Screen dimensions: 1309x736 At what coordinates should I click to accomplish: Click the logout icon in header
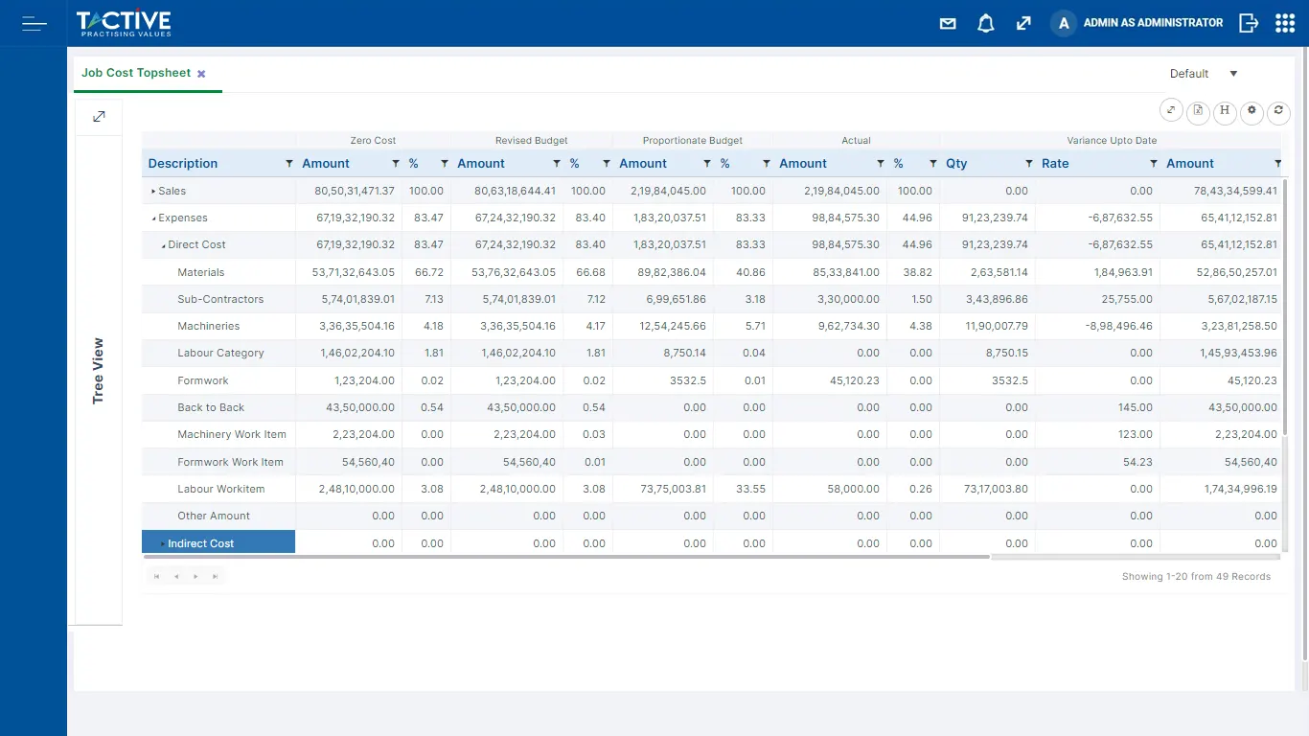pyautogui.click(x=1248, y=23)
